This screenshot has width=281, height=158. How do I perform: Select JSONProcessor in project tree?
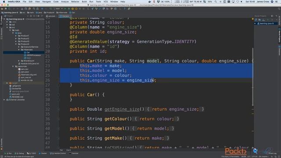[32, 55]
